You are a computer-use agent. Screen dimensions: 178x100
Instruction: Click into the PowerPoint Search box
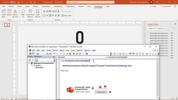[x=90, y=2]
